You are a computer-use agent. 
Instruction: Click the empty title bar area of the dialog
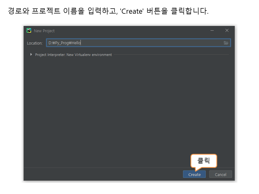click(129, 31)
